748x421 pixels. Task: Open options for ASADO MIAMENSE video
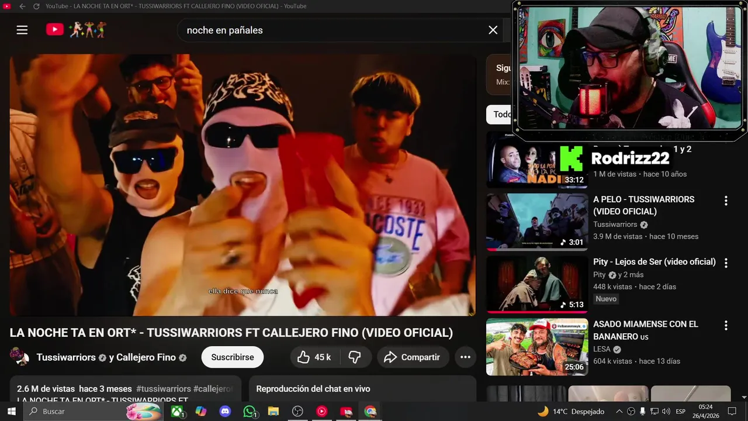[726, 326]
